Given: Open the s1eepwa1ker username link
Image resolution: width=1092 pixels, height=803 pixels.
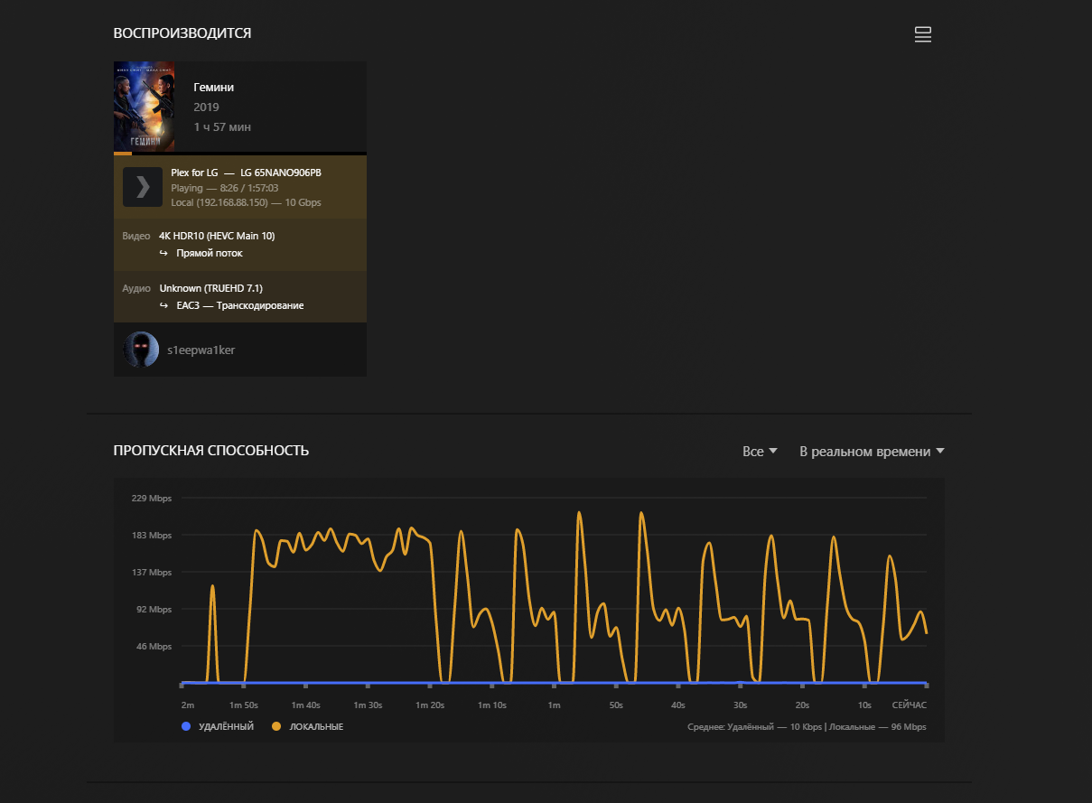Looking at the screenshot, I should [201, 350].
